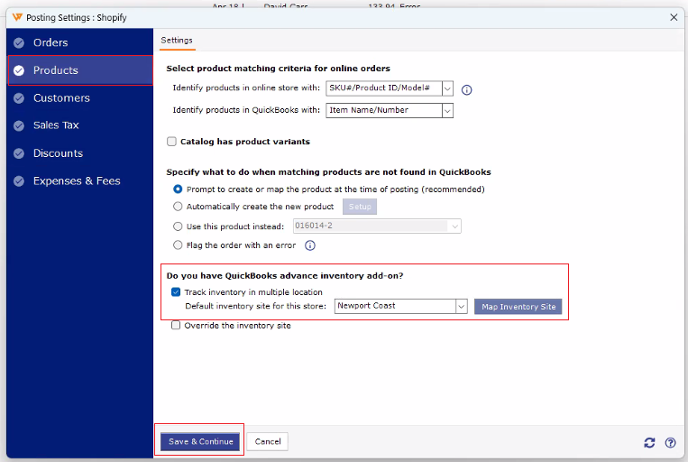Close the Posting Settings dialog
688x462 pixels.
[x=674, y=17]
